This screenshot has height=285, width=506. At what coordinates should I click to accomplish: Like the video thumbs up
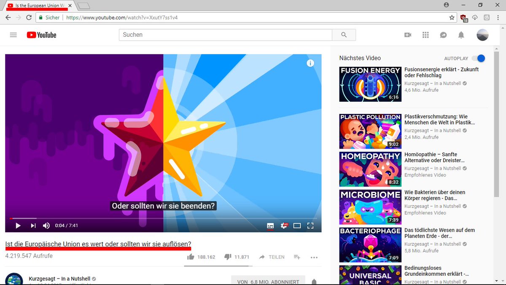tap(191, 257)
